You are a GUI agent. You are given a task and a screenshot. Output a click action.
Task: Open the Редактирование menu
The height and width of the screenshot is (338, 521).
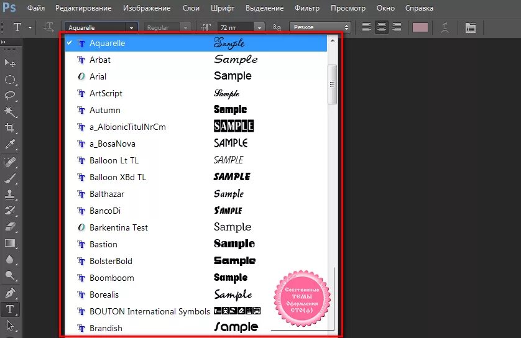tap(83, 8)
